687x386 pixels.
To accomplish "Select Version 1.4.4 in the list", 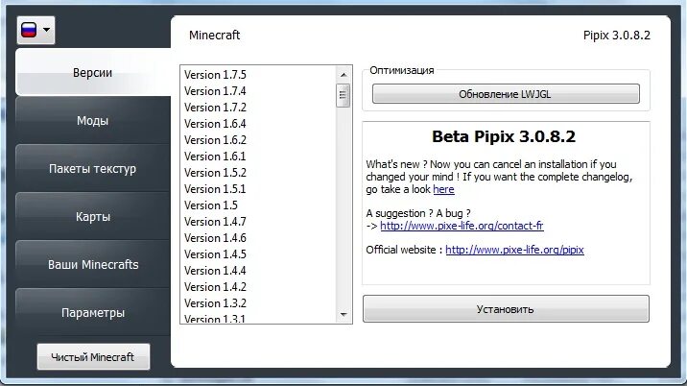I will (258, 271).
